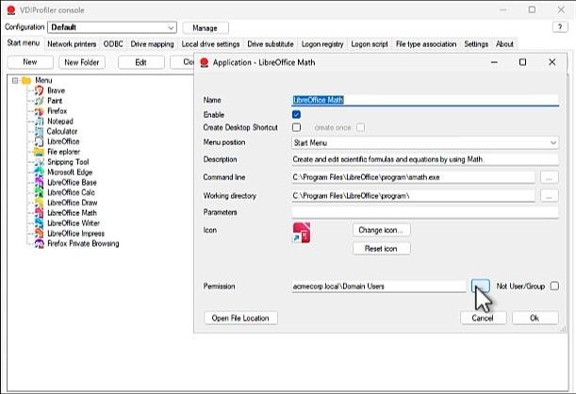Viewport: 576px width, 394px height.
Task: Click the Application dialog title bar logo
Action: coord(205,62)
